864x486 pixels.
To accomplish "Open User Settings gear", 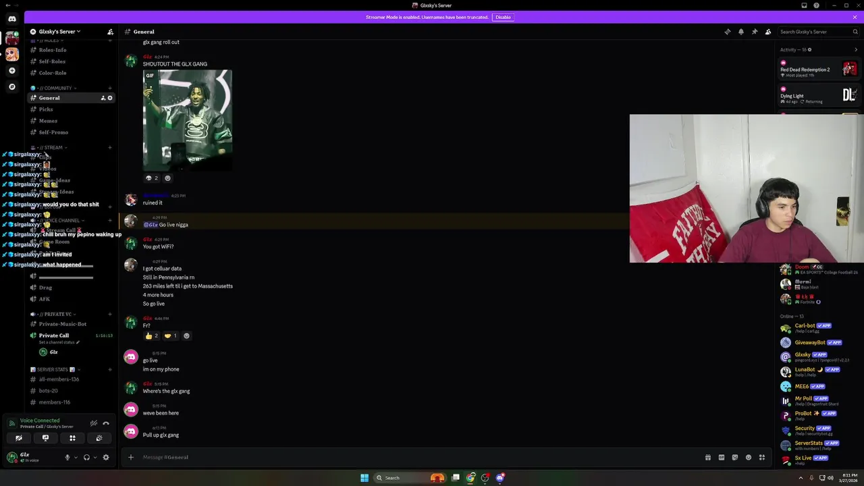I will pyautogui.click(x=106, y=457).
